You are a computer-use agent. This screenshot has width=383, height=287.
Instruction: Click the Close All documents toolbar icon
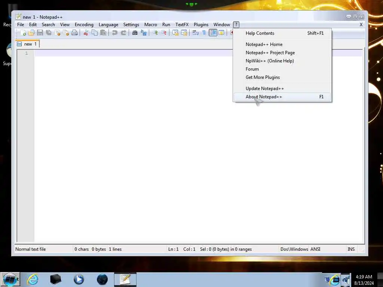point(66,33)
